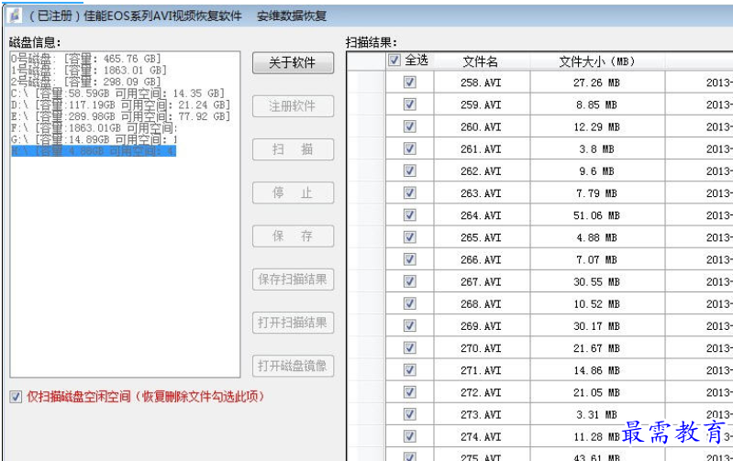Screen dimensions: 733x461
Task: Click 保存扫描结果 button
Action: point(293,280)
